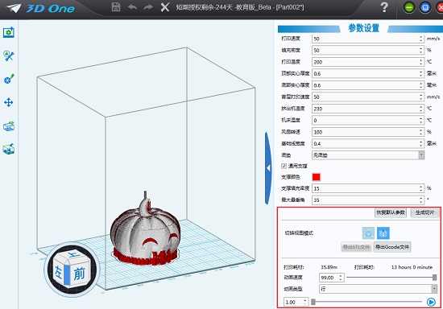This screenshot has height=309, width=443.
Task: Switch to the dark blue slice layer view mode
Action: click(383, 233)
